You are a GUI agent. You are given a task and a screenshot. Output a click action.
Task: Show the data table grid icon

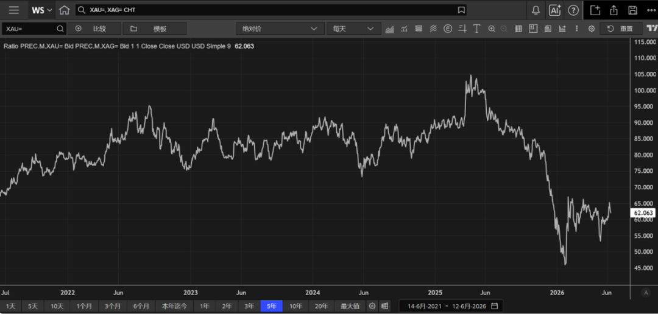(x=518, y=29)
